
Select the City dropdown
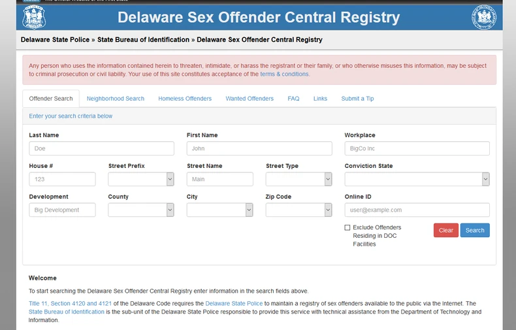[219, 210]
